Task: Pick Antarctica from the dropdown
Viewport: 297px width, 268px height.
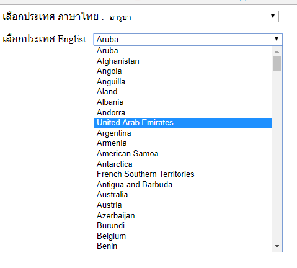Action: (x=183, y=164)
